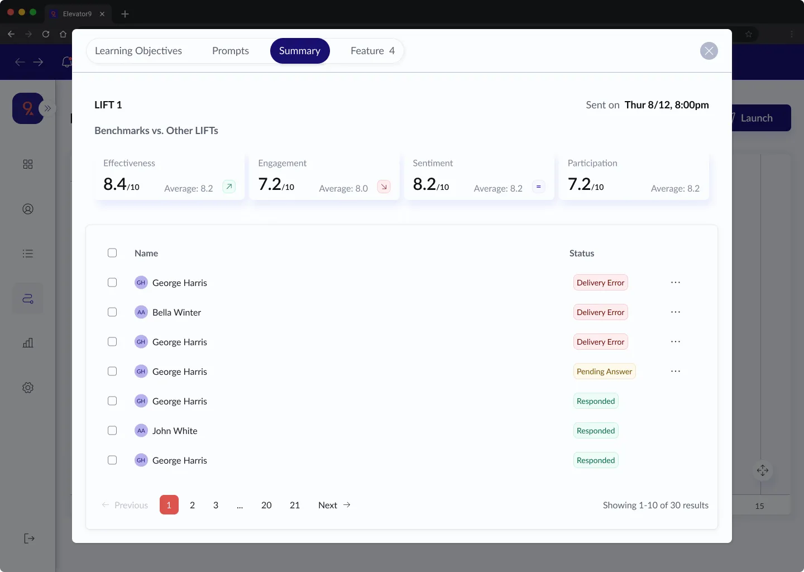Go to page 21 of results
804x572 pixels.
click(294, 505)
